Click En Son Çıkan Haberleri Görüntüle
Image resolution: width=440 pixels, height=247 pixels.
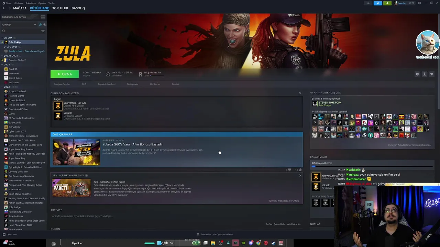pyautogui.click(x=283, y=224)
